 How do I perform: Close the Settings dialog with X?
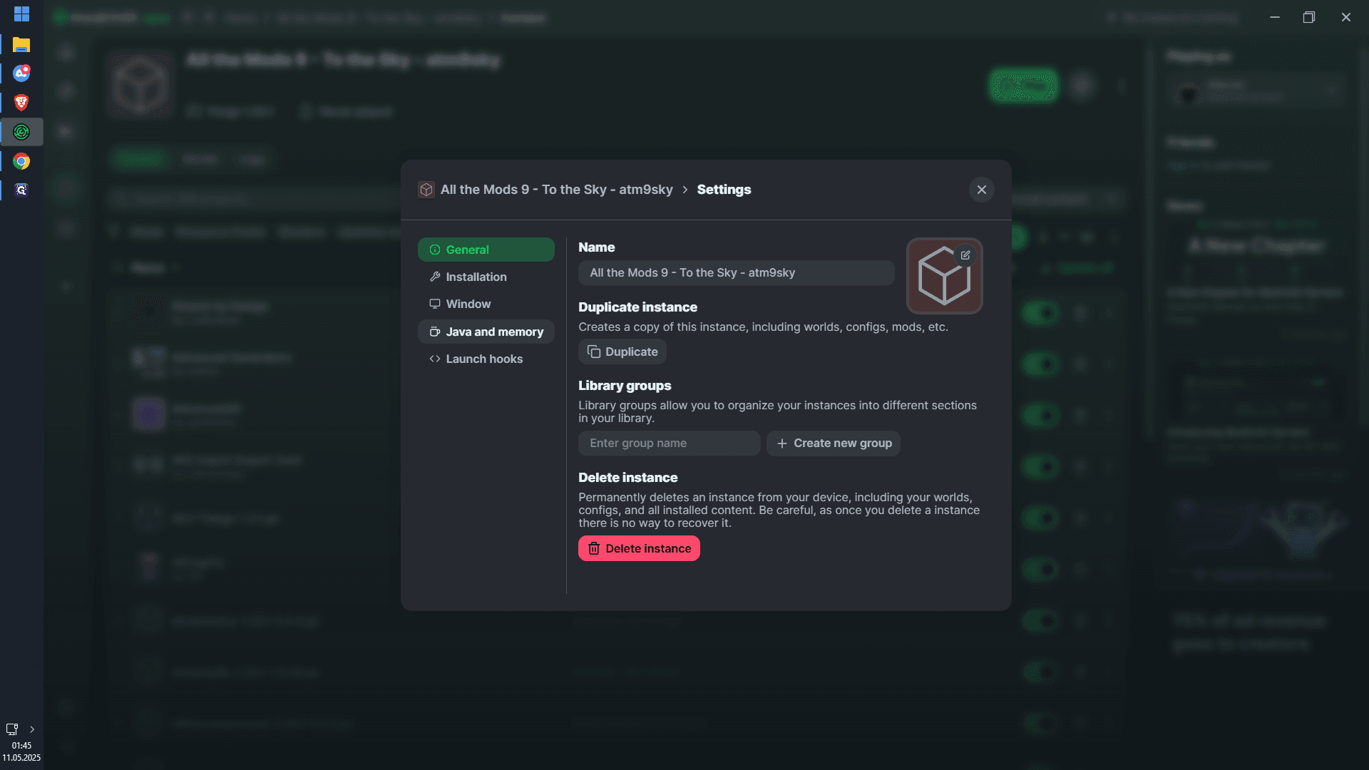tap(982, 190)
